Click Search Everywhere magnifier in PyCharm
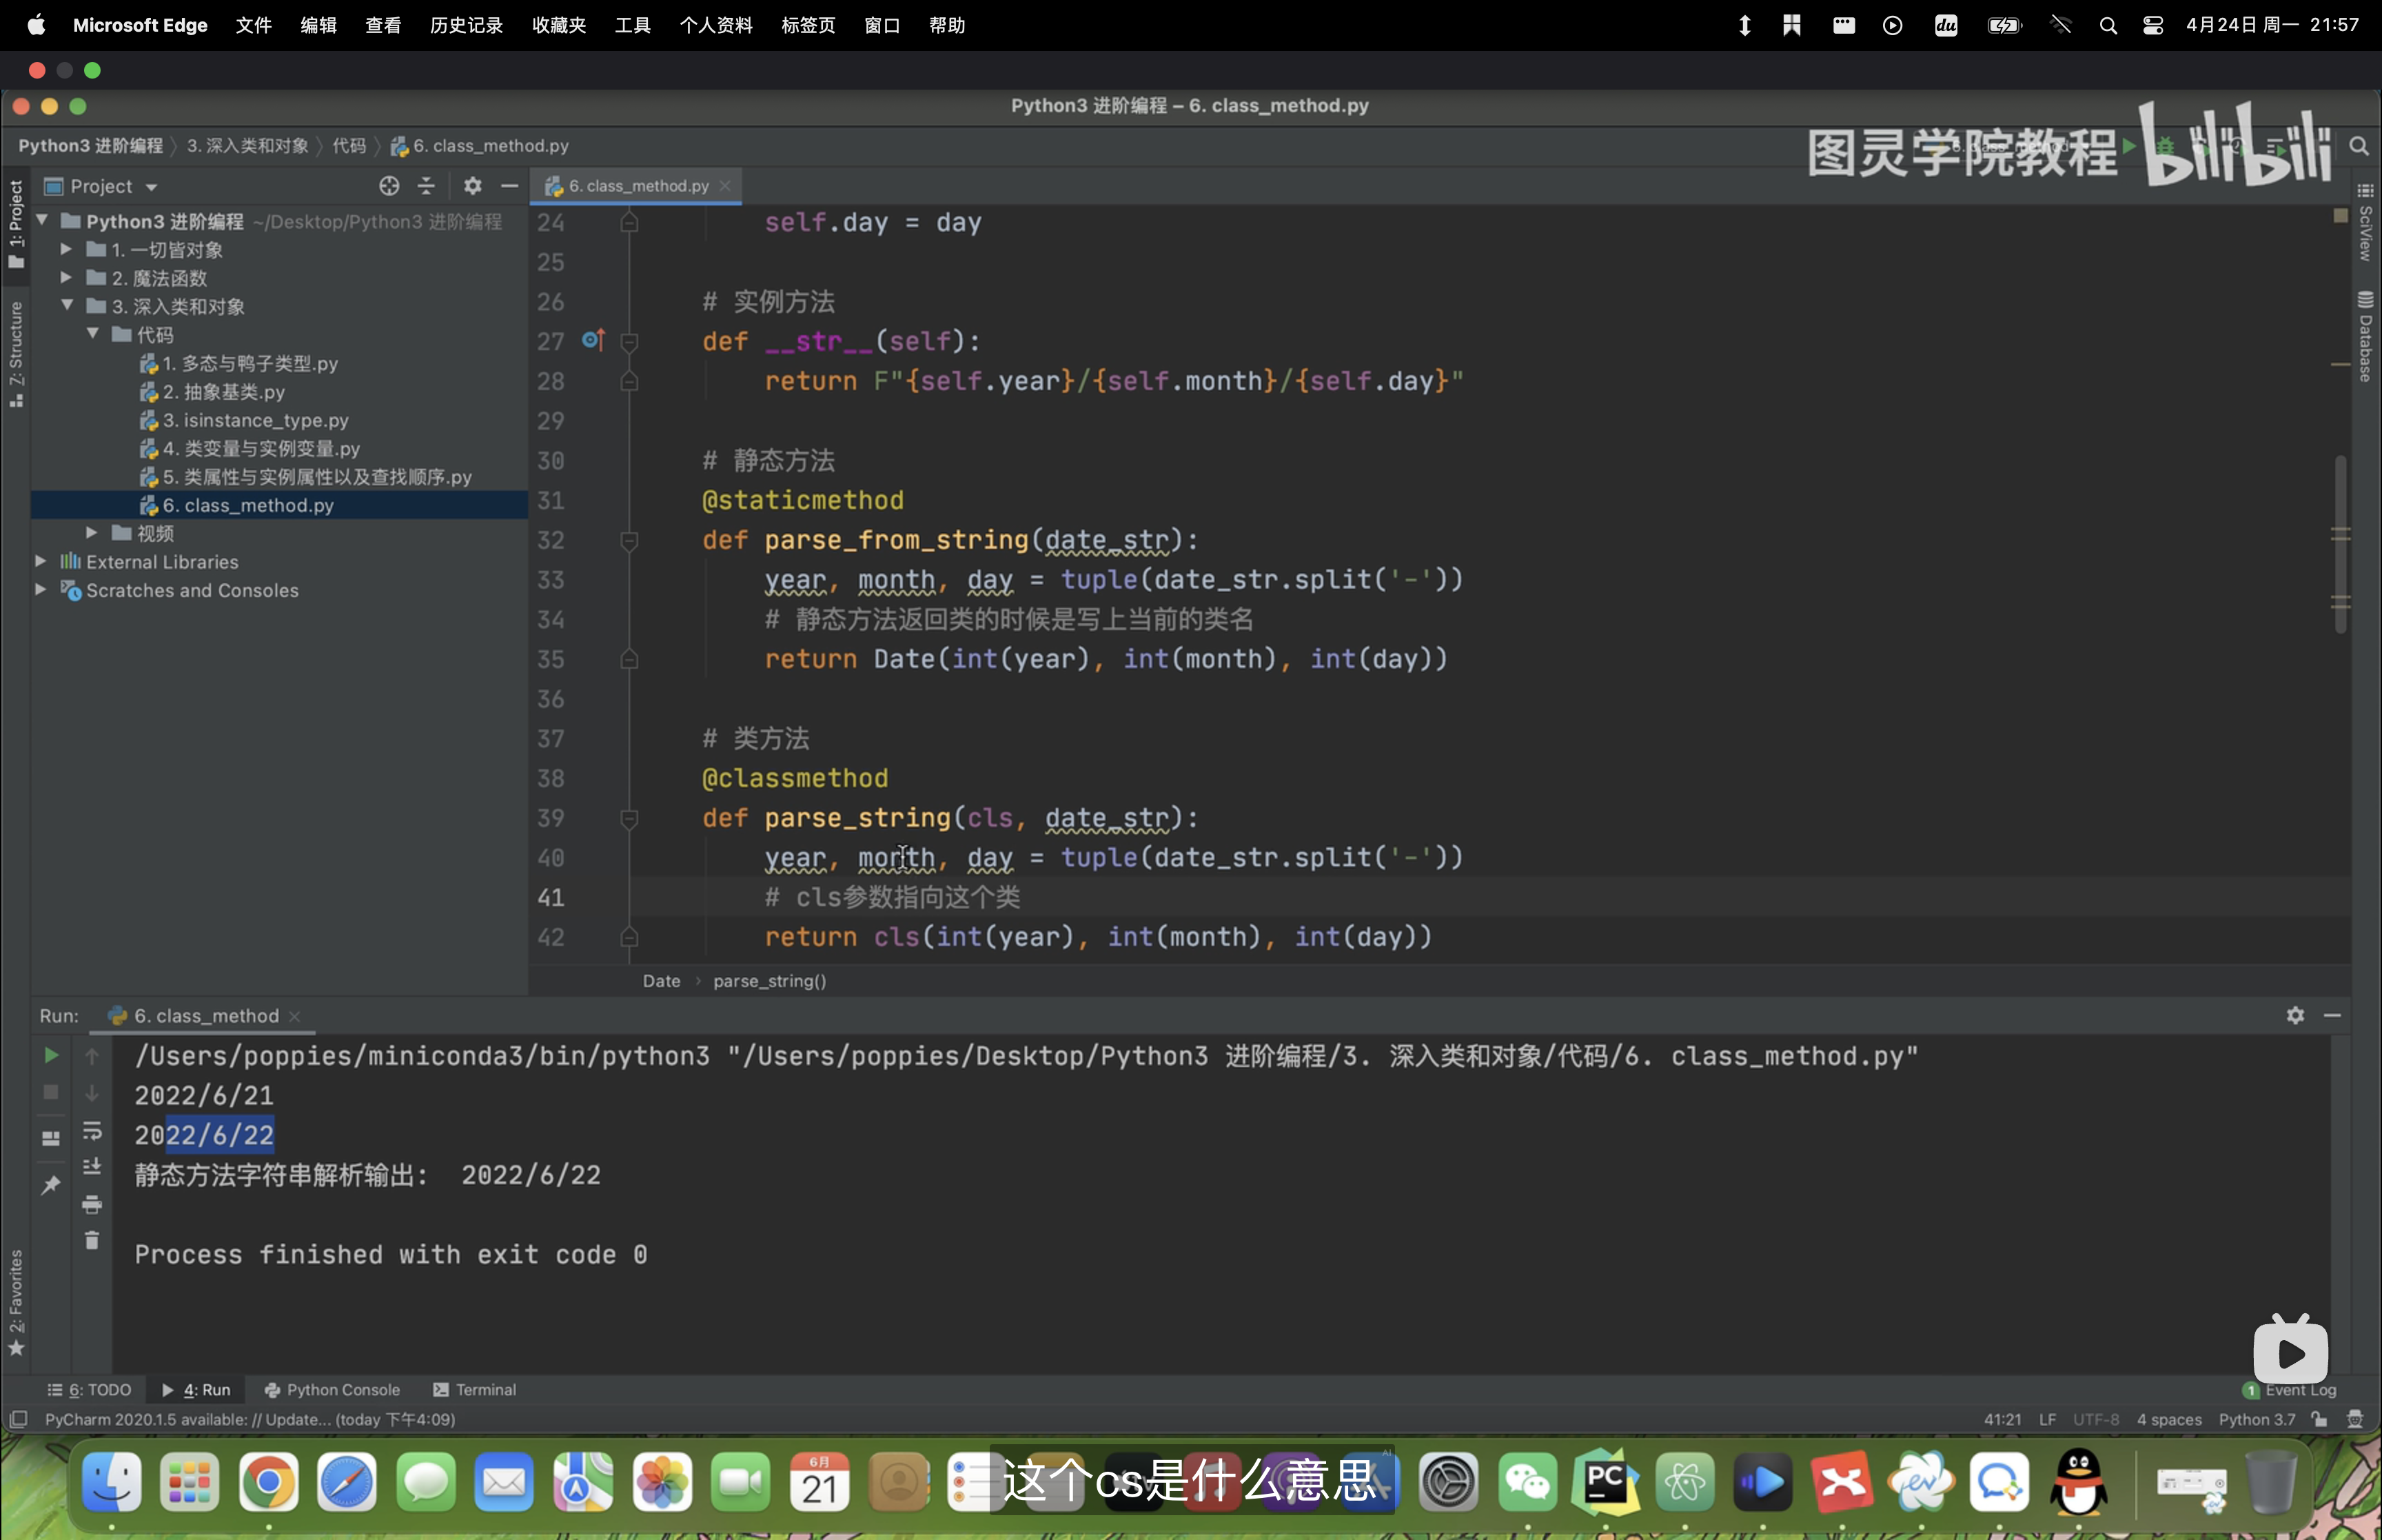 click(2359, 146)
